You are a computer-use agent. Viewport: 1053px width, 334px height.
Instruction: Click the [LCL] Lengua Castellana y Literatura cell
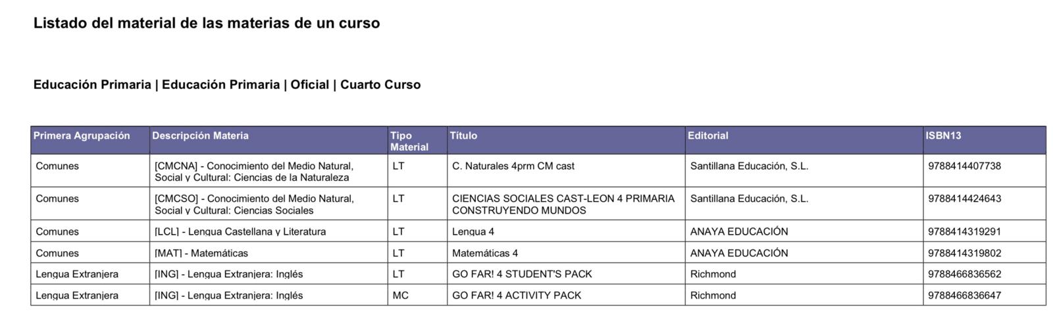coord(269,231)
